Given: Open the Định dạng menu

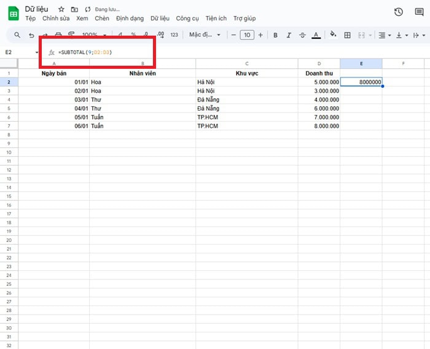Looking at the screenshot, I should coord(130,18).
